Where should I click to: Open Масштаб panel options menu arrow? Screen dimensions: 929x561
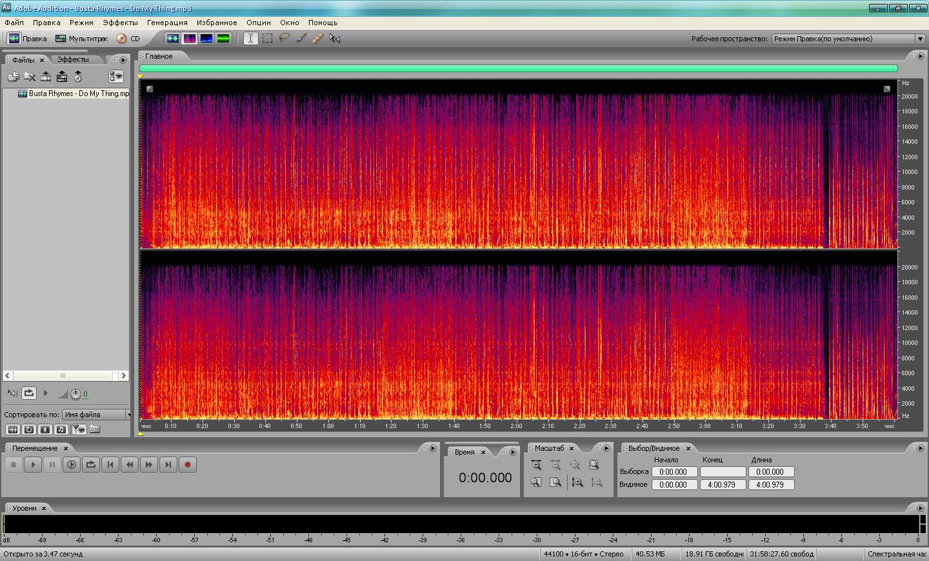(606, 448)
